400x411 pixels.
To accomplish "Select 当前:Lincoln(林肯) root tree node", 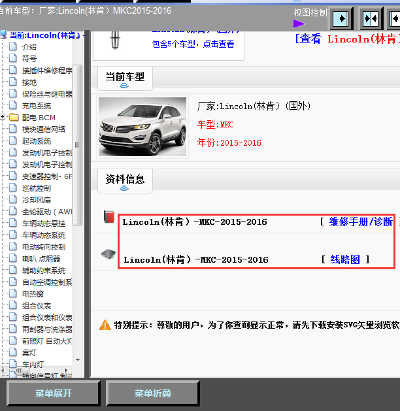I will [x=45, y=35].
